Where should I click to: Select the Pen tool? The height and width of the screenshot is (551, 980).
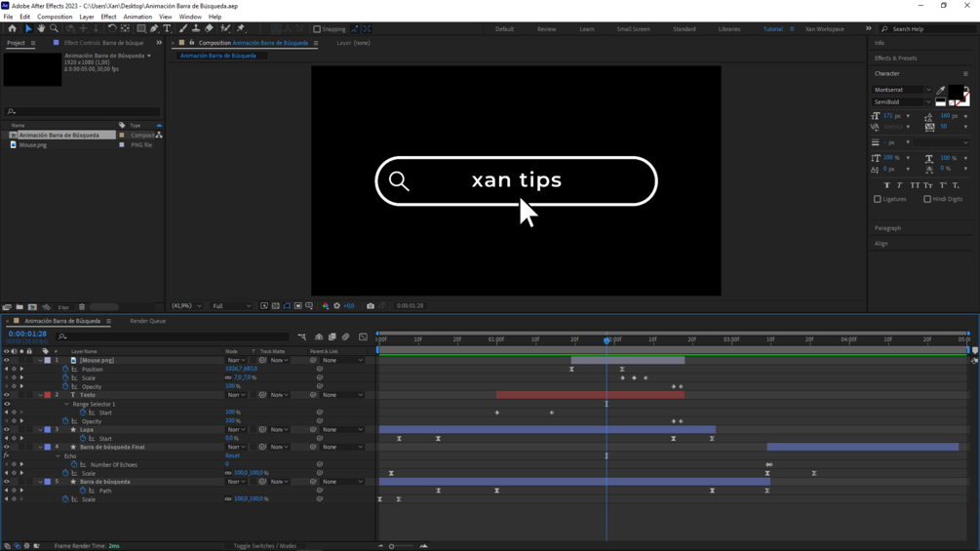[154, 28]
